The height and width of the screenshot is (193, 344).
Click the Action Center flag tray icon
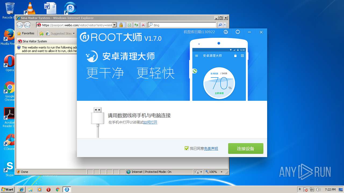306,190
